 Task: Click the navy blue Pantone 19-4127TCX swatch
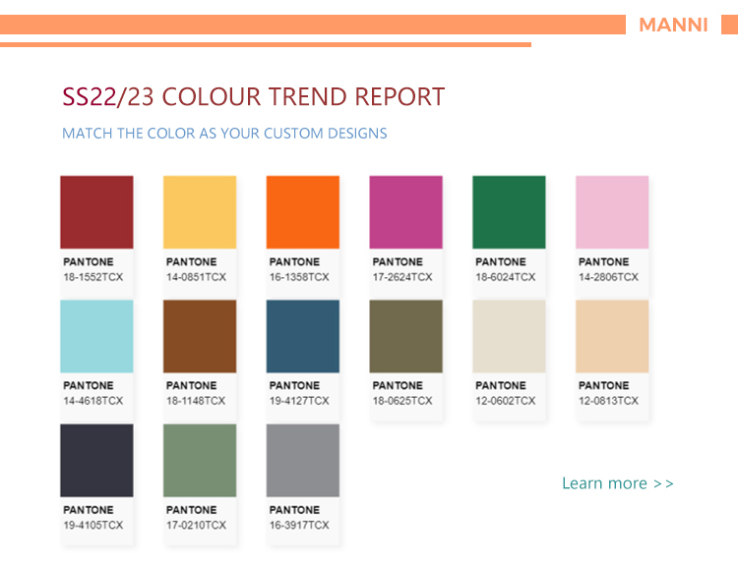(303, 336)
